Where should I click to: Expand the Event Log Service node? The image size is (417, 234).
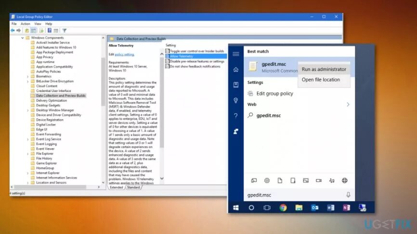tap(27, 139)
